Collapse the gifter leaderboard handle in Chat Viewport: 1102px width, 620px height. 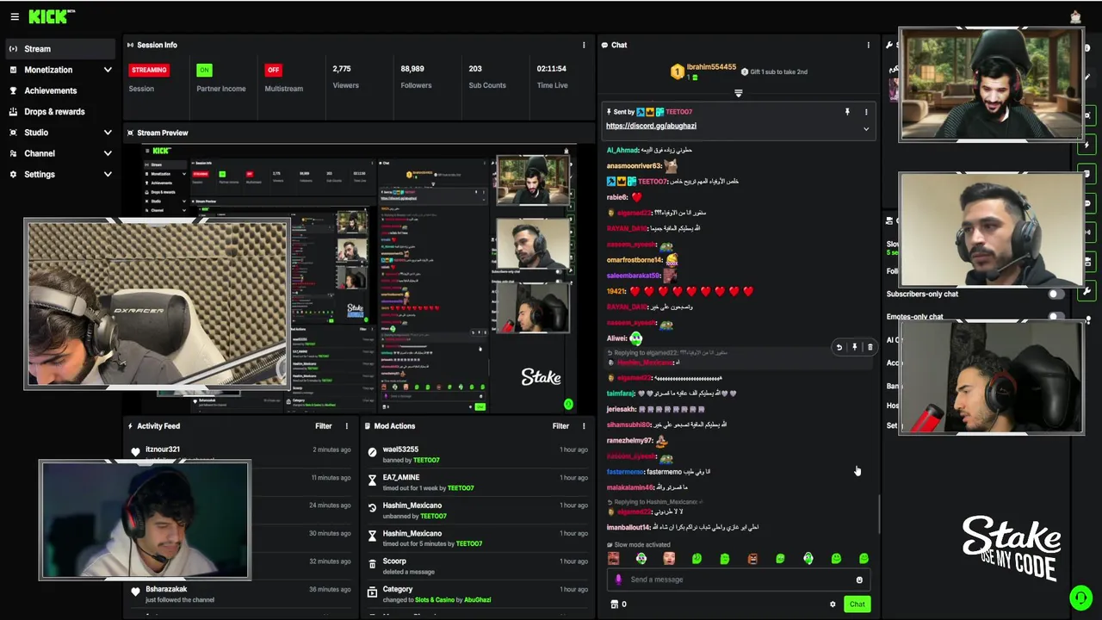pos(738,93)
